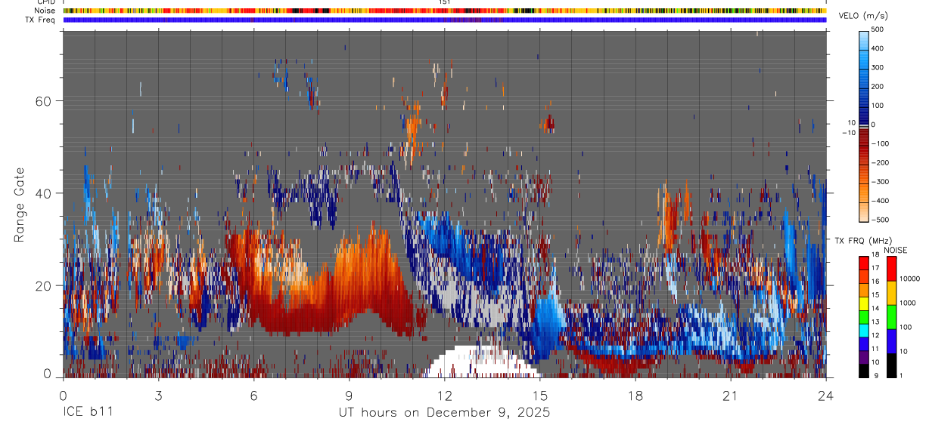Click the Range Gate axis label
929x428 pixels.
[20, 205]
